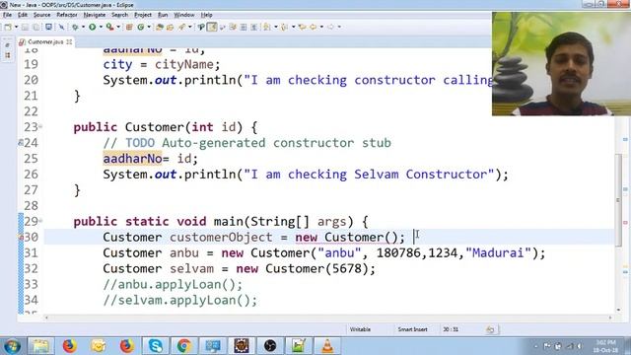
Task: Collapse the Customer(int id) constructor fold marker
Action: 40,127
